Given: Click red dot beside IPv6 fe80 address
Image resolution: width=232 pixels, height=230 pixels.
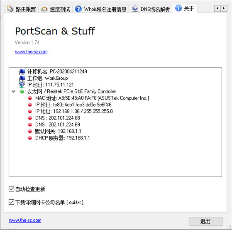Looking at the screenshot, I should pos(30,105).
